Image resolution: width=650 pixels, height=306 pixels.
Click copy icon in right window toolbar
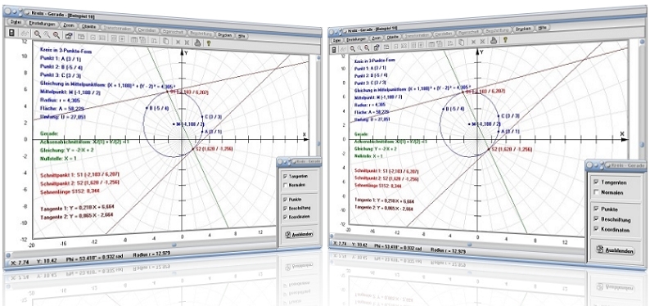point(463,43)
